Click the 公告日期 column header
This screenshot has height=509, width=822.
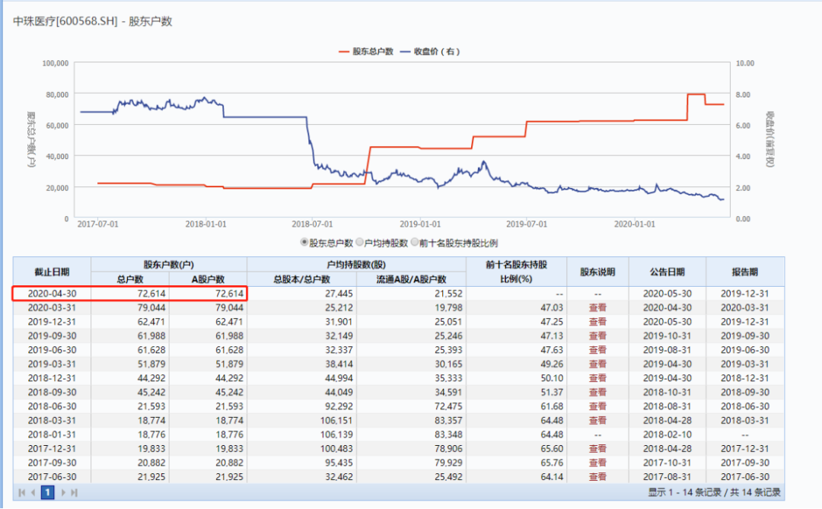click(x=666, y=272)
